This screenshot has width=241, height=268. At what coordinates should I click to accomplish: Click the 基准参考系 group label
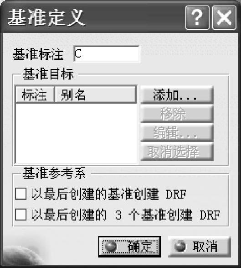click(x=54, y=173)
